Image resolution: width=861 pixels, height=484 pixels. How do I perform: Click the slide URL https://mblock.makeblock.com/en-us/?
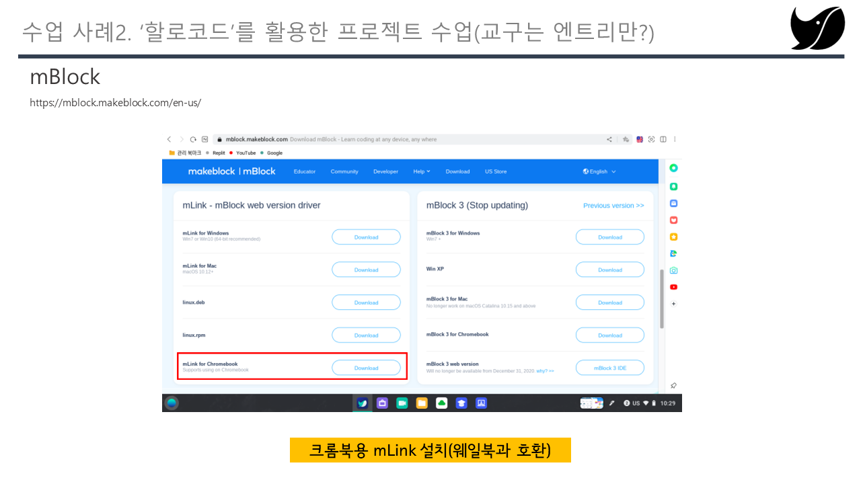[115, 103]
